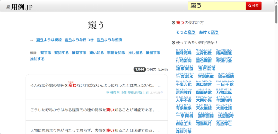278x134 pixels.
Task: Open the 窺うような目つき link
Action: tap(79, 40)
